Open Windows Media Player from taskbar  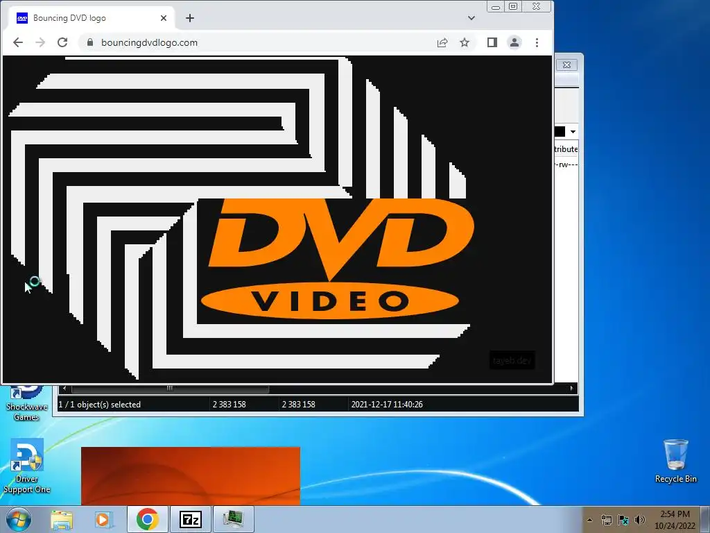[x=104, y=519]
